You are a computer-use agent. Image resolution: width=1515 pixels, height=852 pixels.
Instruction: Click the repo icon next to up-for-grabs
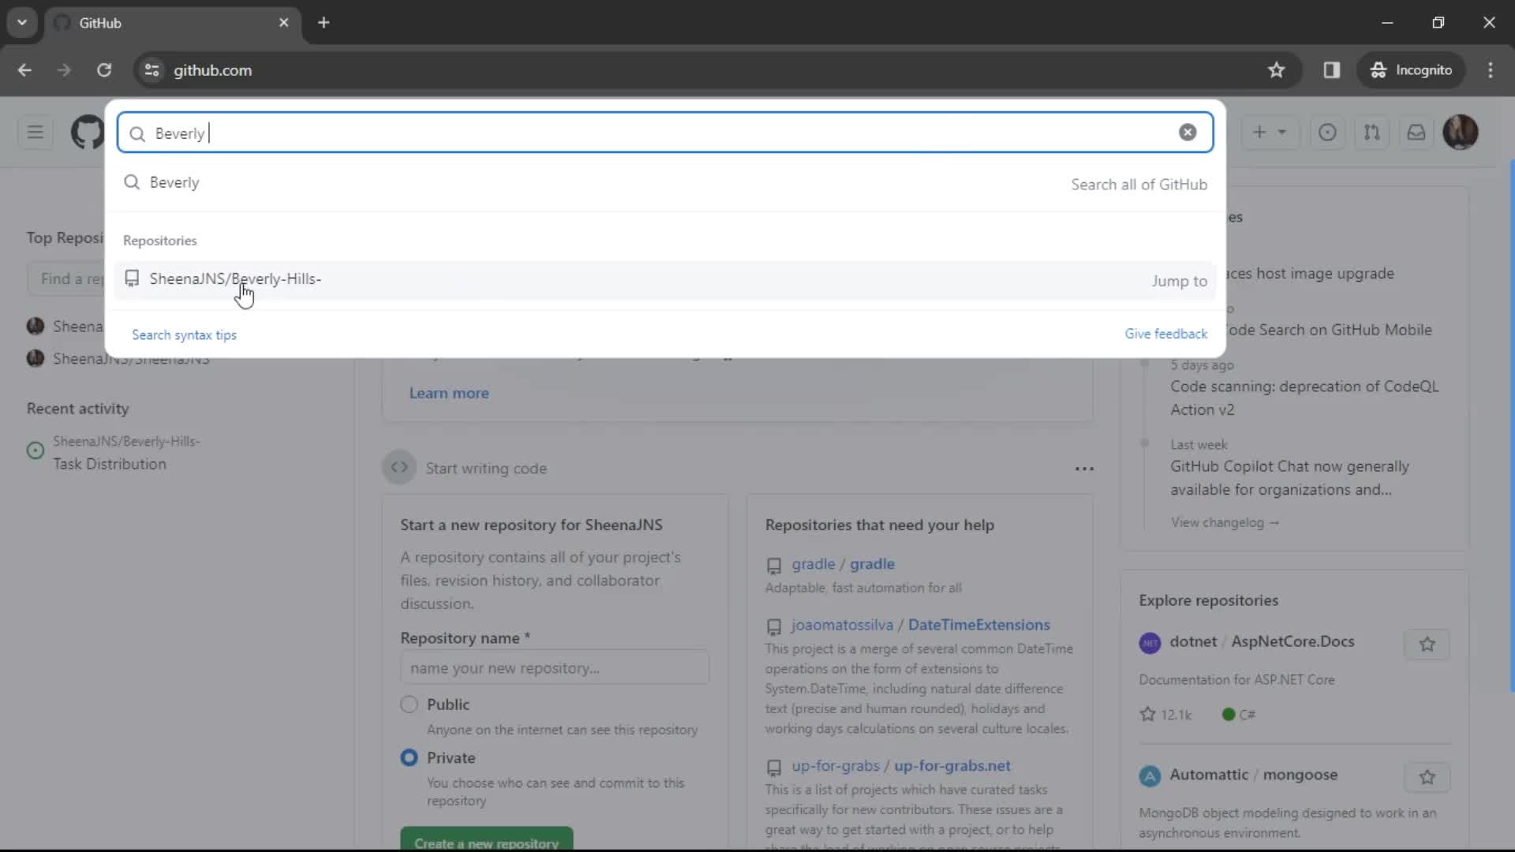(x=774, y=768)
